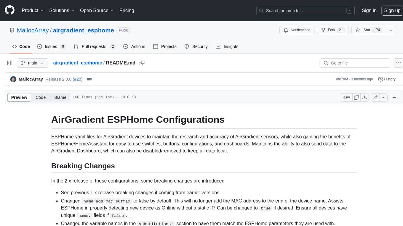Switch to the Projects tab

point(165,46)
